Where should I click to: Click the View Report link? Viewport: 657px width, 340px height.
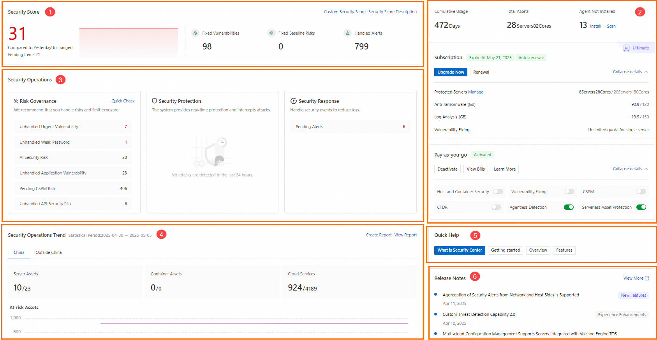tap(405, 235)
